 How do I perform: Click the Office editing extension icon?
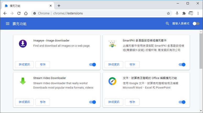[x=112, y=81]
